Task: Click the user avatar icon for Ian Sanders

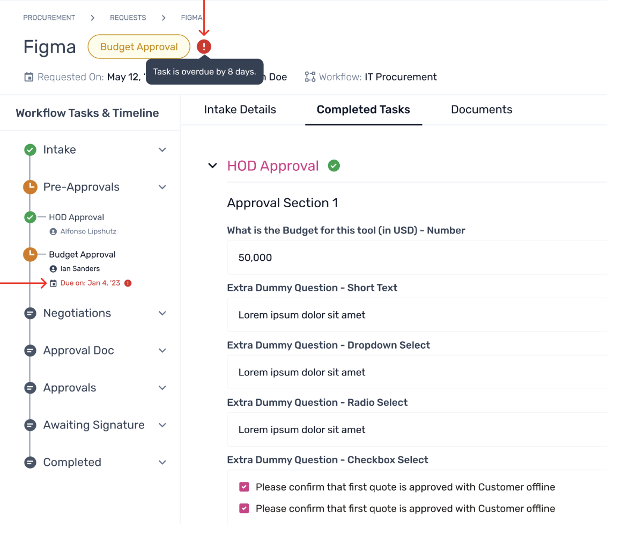Action: (x=53, y=269)
